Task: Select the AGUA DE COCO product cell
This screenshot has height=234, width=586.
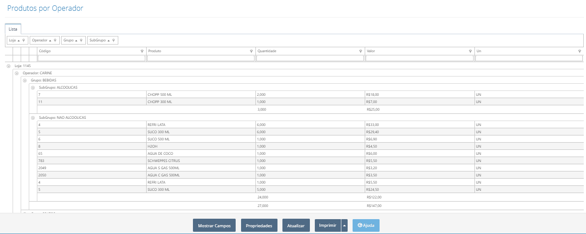Action: point(201,153)
